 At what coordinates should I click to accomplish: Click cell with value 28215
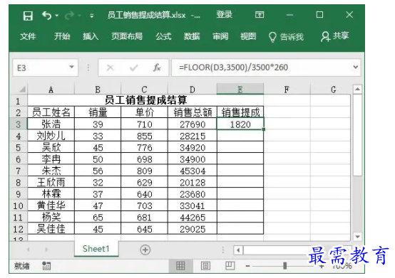tap(193, 136)
